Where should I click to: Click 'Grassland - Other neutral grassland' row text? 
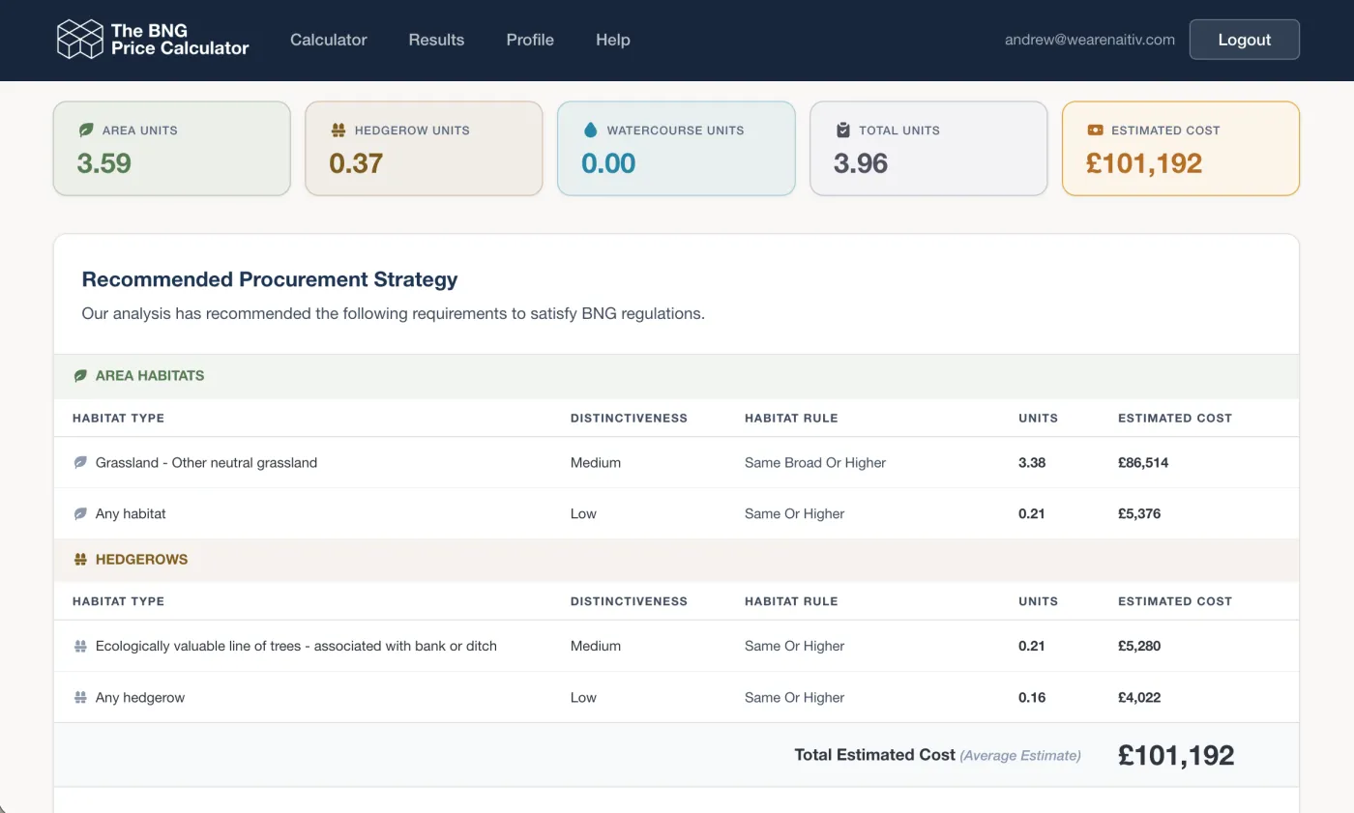[x=207, y=463]
